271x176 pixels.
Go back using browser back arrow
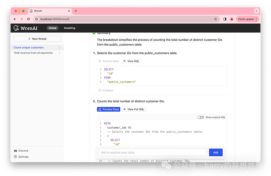coord(15,19)
